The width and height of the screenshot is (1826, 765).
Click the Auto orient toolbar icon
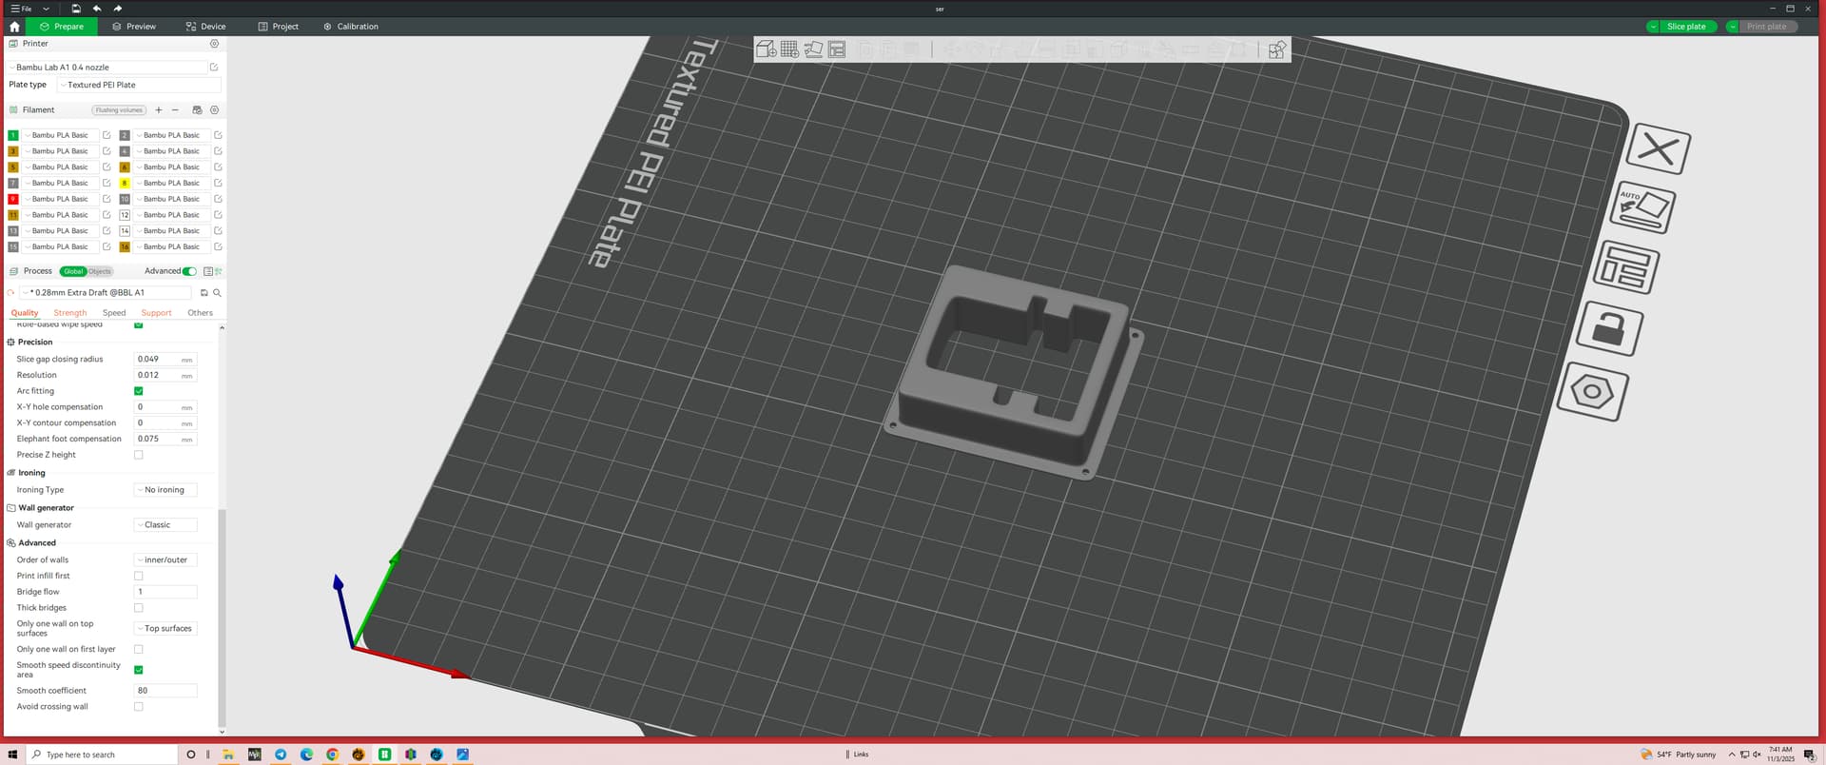coord(813,49)
